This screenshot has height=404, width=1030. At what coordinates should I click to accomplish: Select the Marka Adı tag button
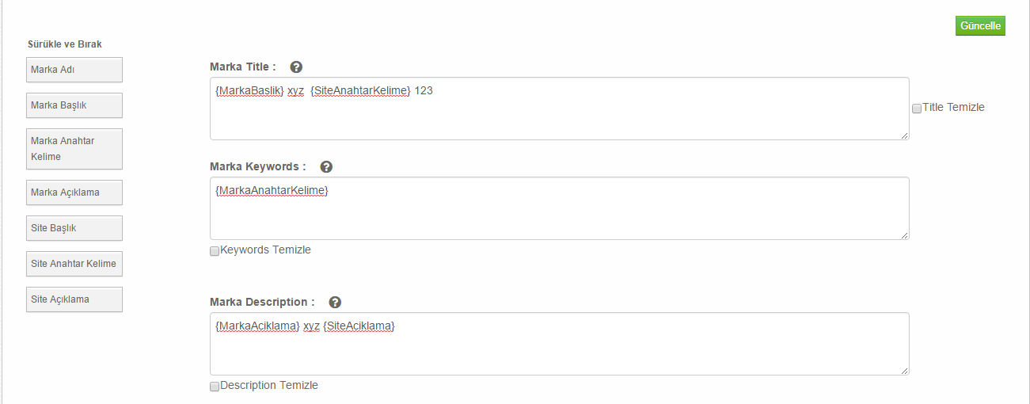click(74, 70)
